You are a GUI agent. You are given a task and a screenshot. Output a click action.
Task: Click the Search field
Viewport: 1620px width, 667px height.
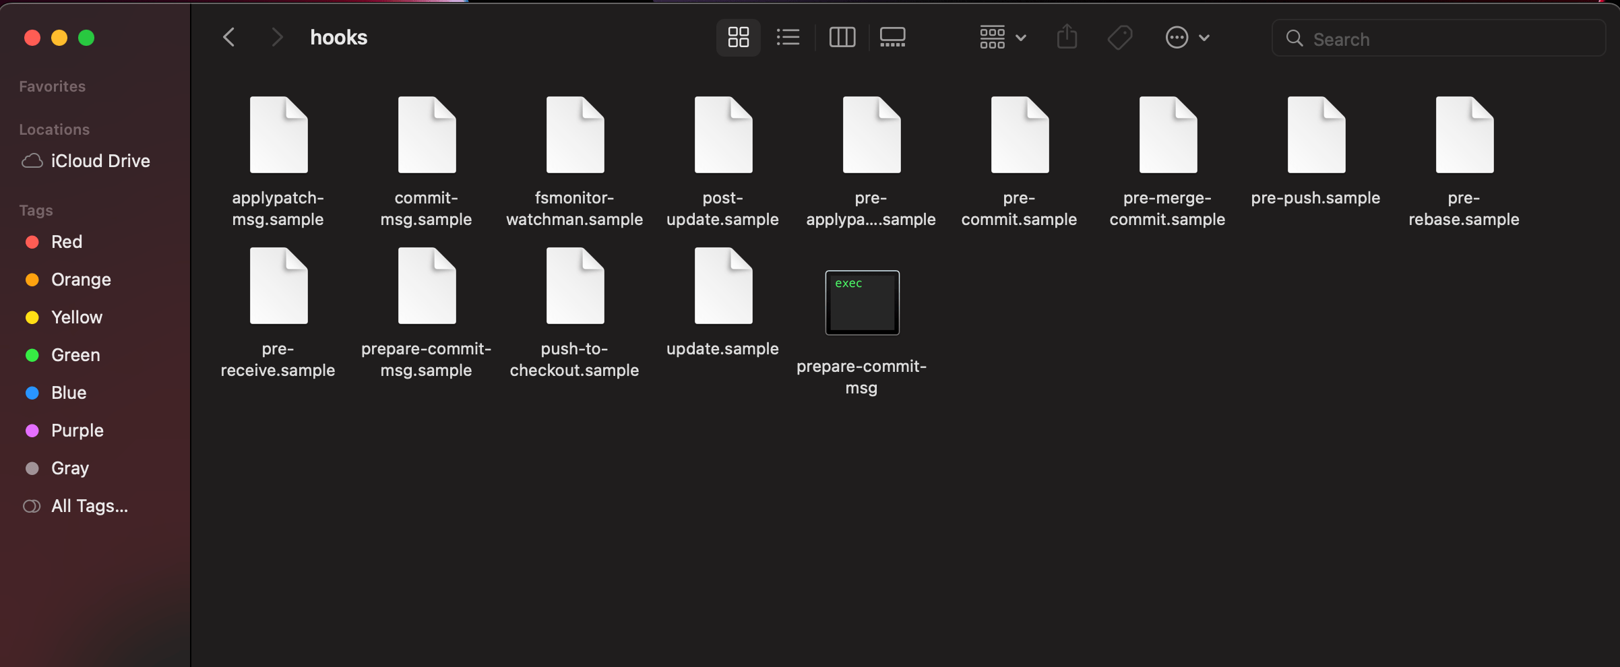click(x=1438, y=38)
